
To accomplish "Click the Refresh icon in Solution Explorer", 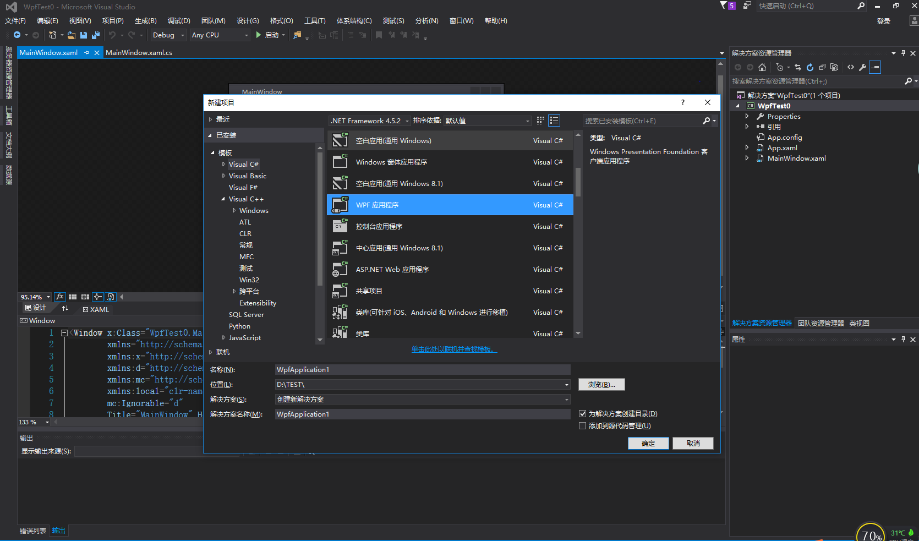I will pos(810,67).
